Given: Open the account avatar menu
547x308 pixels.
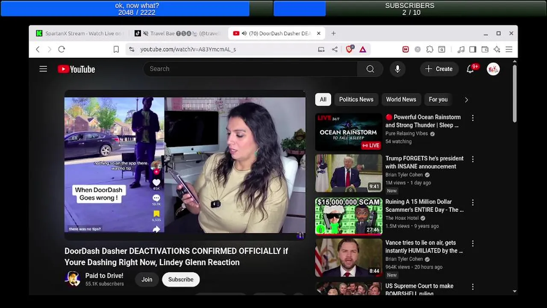Looking at the screenshot, I should coord(493,69).
